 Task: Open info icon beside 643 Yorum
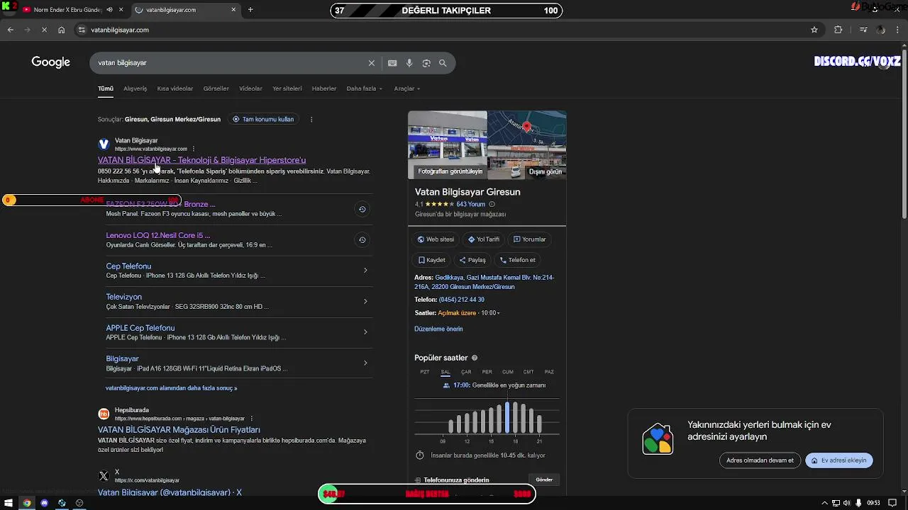(x=492, y=204)
